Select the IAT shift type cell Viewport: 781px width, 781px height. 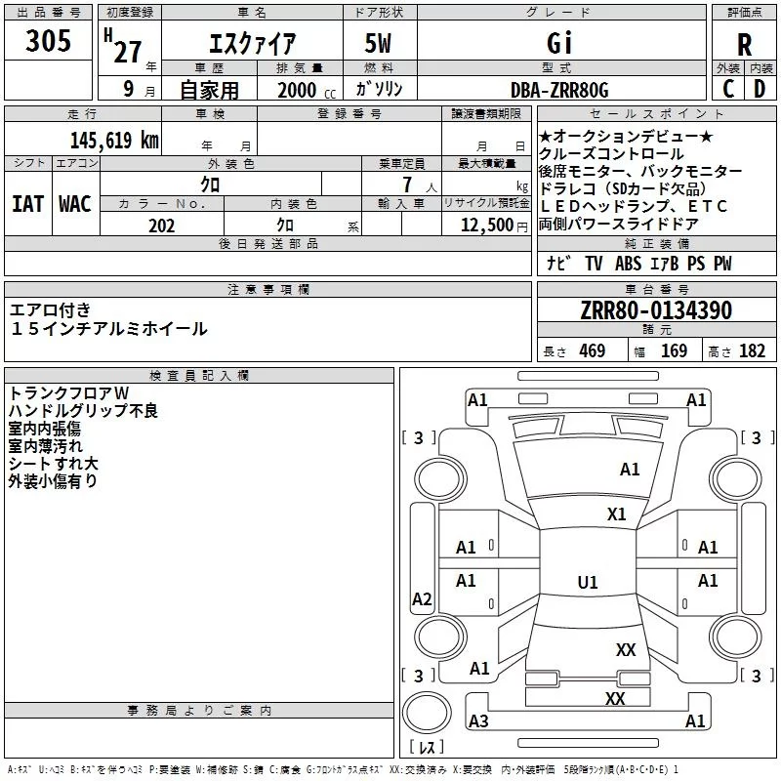click(27, 204)
